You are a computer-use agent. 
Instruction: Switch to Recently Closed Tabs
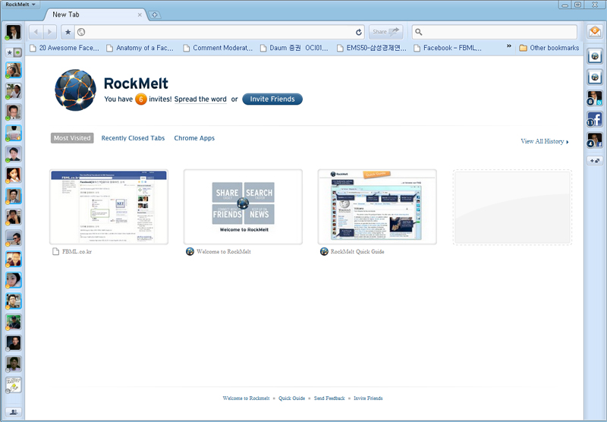point(133,138)
